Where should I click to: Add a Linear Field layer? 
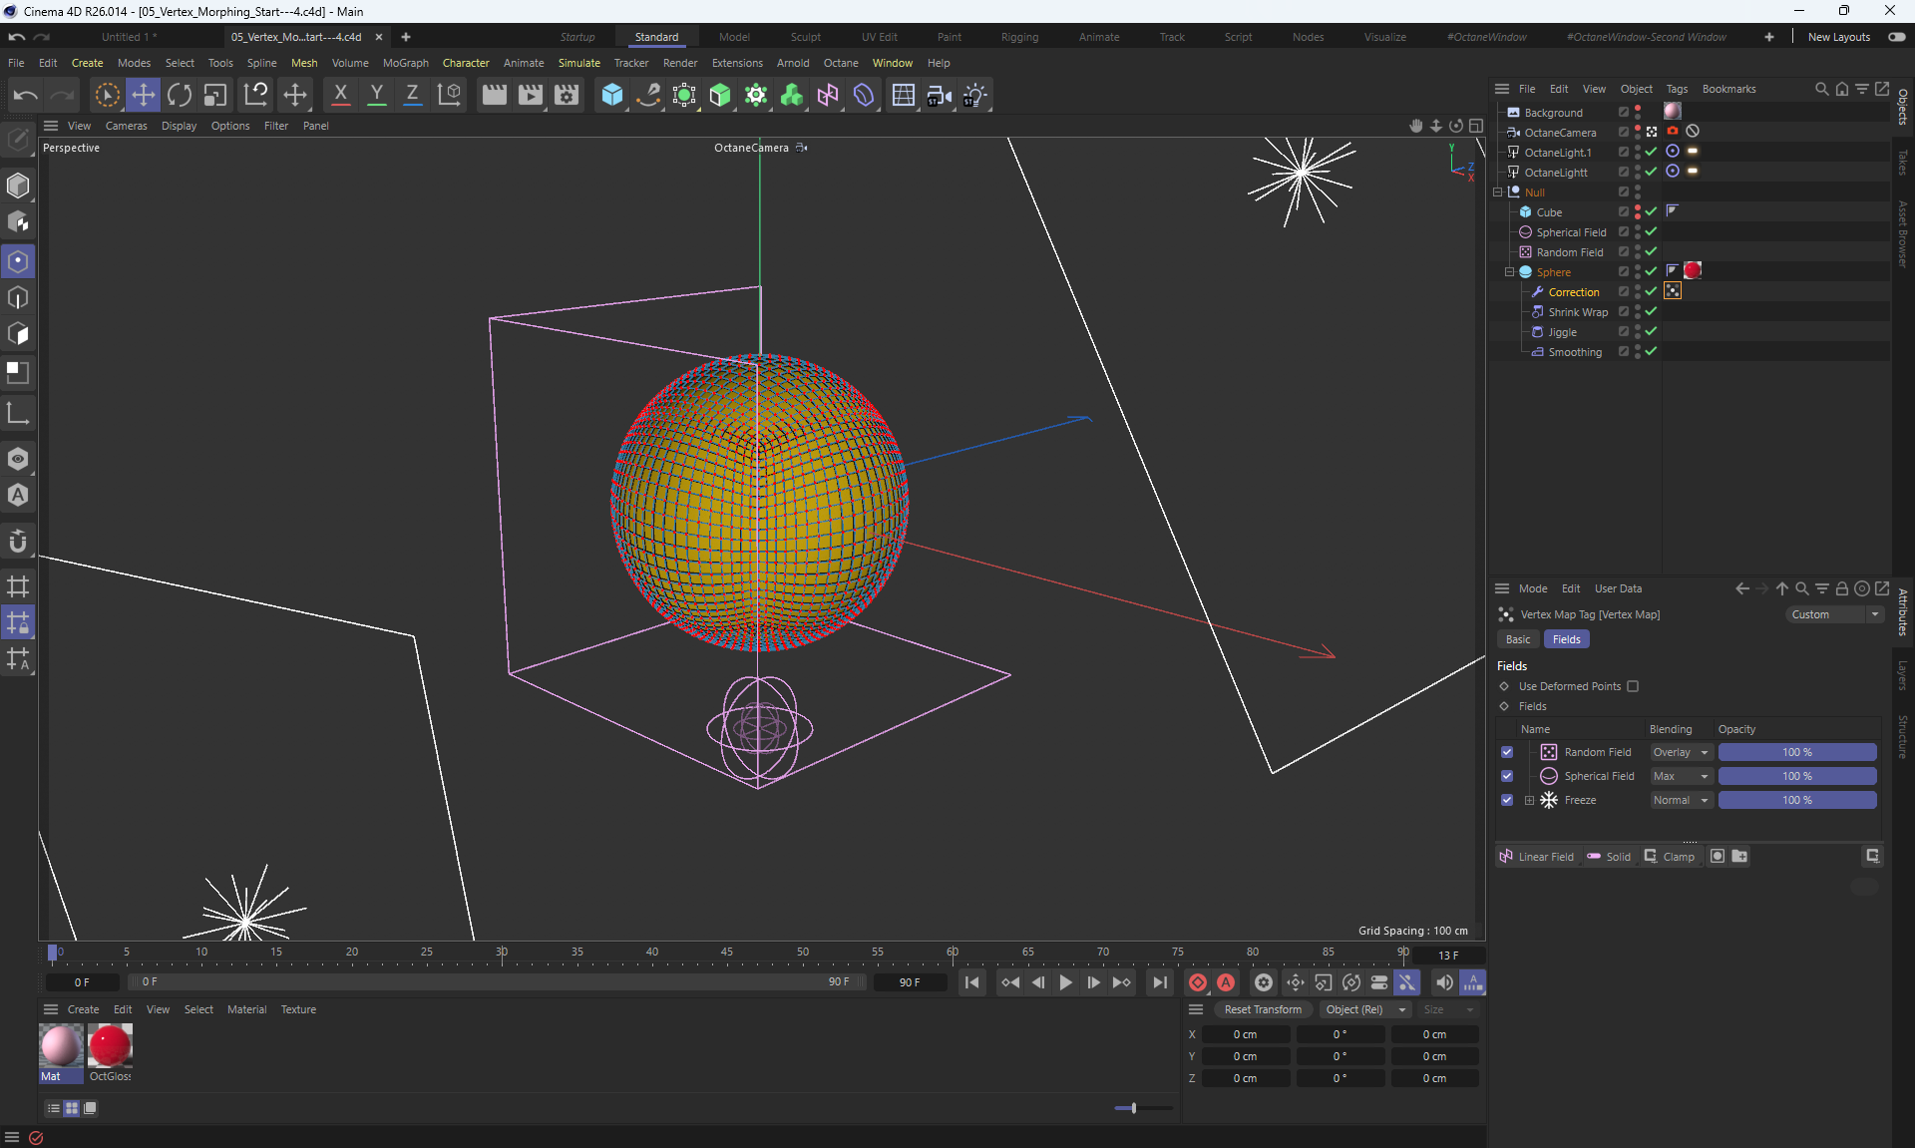click(1536, 857)
